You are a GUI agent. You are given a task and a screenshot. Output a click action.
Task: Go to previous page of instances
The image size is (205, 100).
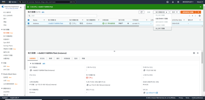pyautogui.click(x=189, y=16)
